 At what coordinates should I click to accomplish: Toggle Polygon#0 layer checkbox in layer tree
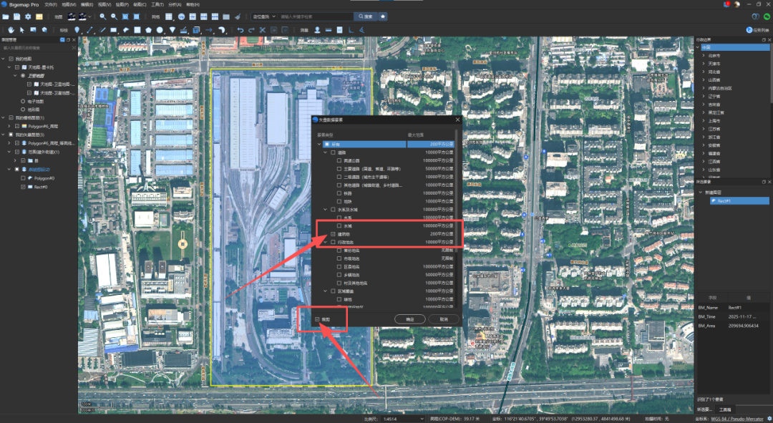click(x=23, y=178)
